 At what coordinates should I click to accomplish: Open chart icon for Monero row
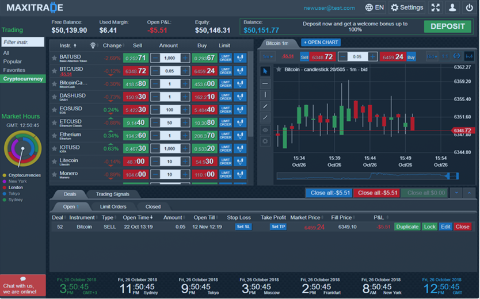tap(240, 175)
